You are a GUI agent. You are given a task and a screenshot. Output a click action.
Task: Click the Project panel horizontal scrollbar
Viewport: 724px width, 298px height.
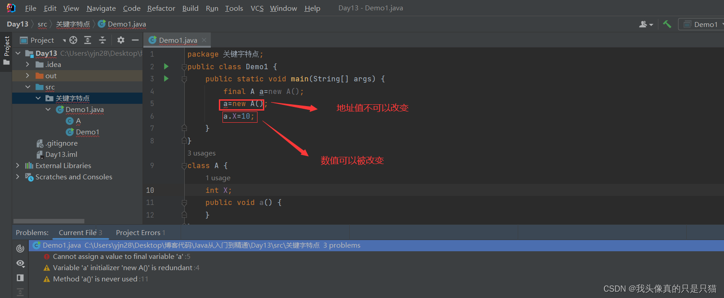pyautogui.click(x=49, y=221)
